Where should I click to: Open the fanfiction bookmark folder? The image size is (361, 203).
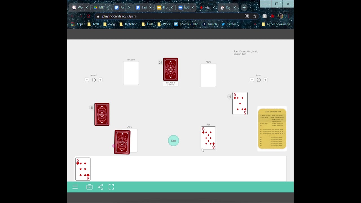pos(128,24)
